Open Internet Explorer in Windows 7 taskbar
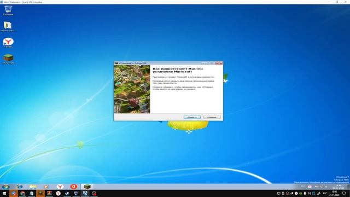 tap(20, 187)
